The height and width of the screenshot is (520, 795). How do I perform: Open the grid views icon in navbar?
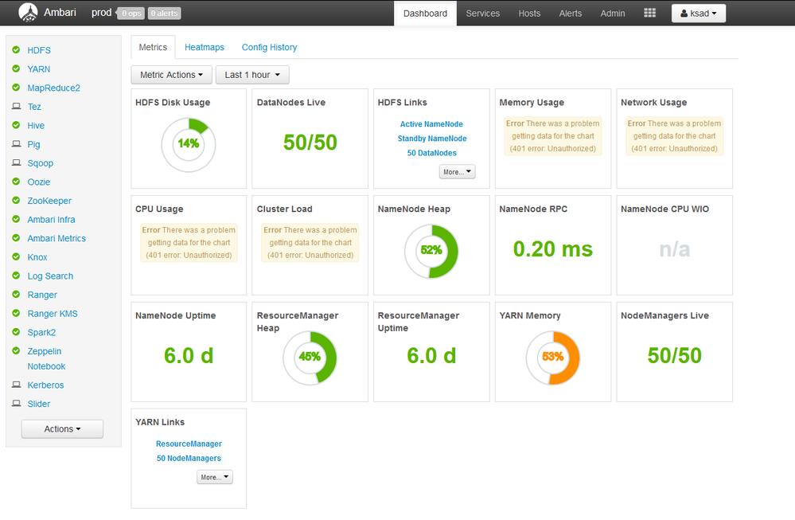tap(649, 14)
